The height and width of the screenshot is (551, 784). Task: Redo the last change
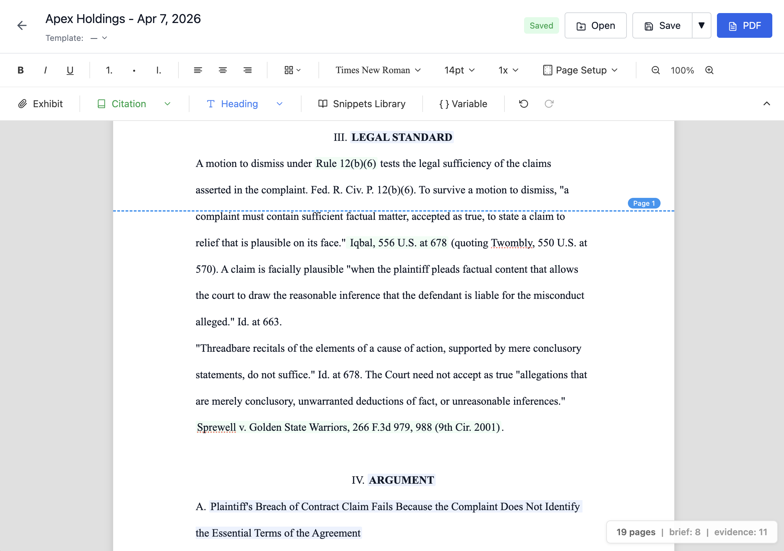(548, 103)
